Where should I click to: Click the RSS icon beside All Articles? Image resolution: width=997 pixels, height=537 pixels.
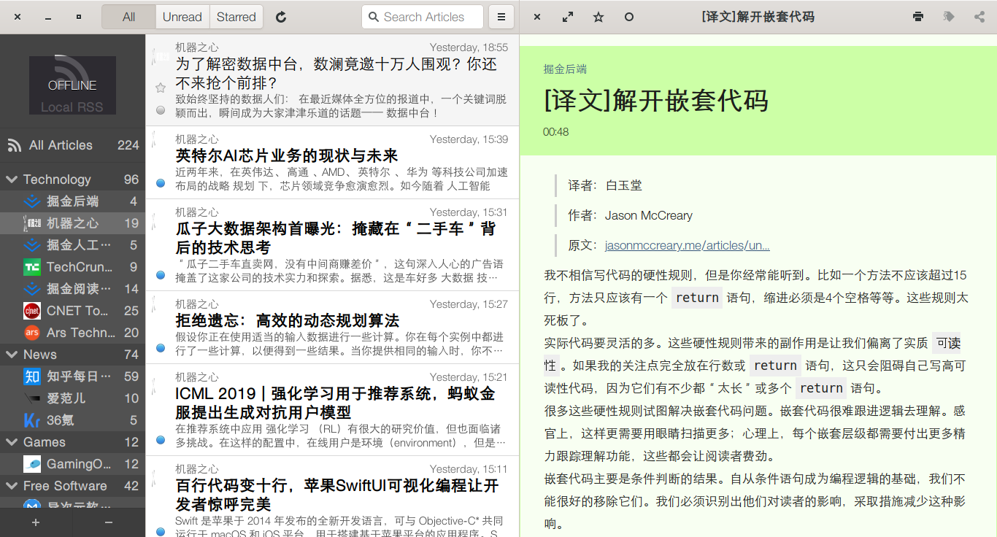point(15,145)
